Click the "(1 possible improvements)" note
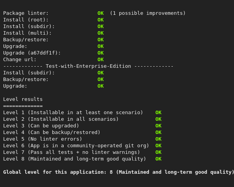This screenshot has width=234, height=187. pos(148,13)
